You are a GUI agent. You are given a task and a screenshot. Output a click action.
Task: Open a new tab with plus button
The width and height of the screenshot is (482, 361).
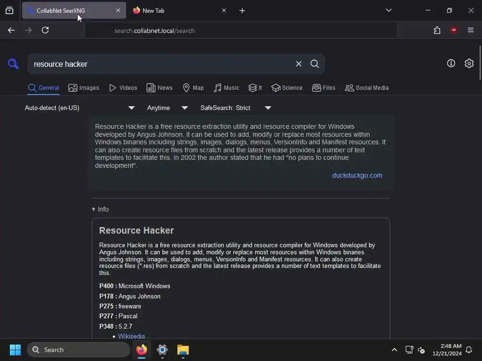(x=242, y=11)
